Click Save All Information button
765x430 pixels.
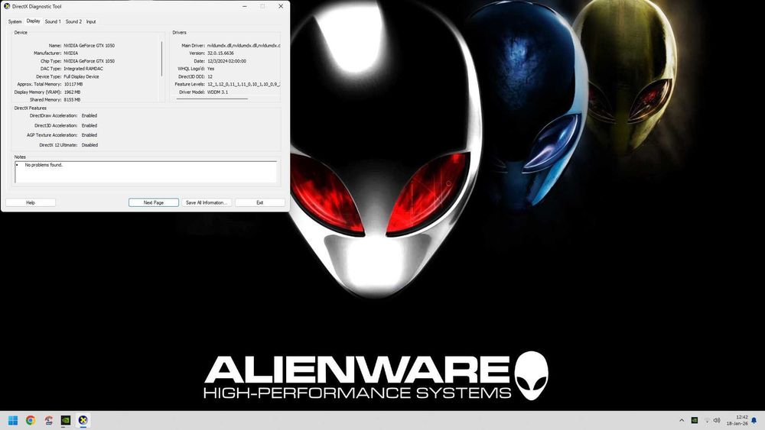coord(207,202)
